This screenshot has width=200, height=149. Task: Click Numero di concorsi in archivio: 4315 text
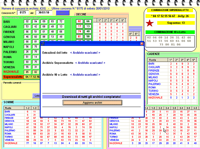[x=24, y=8]
